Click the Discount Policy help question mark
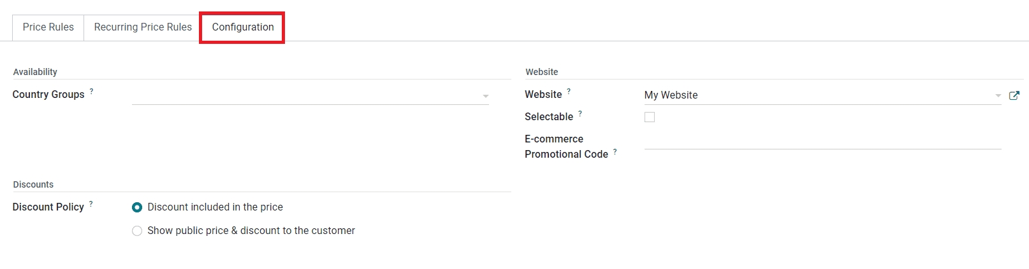The width and height of the screenshot is (1029, 269). point(91,203)
